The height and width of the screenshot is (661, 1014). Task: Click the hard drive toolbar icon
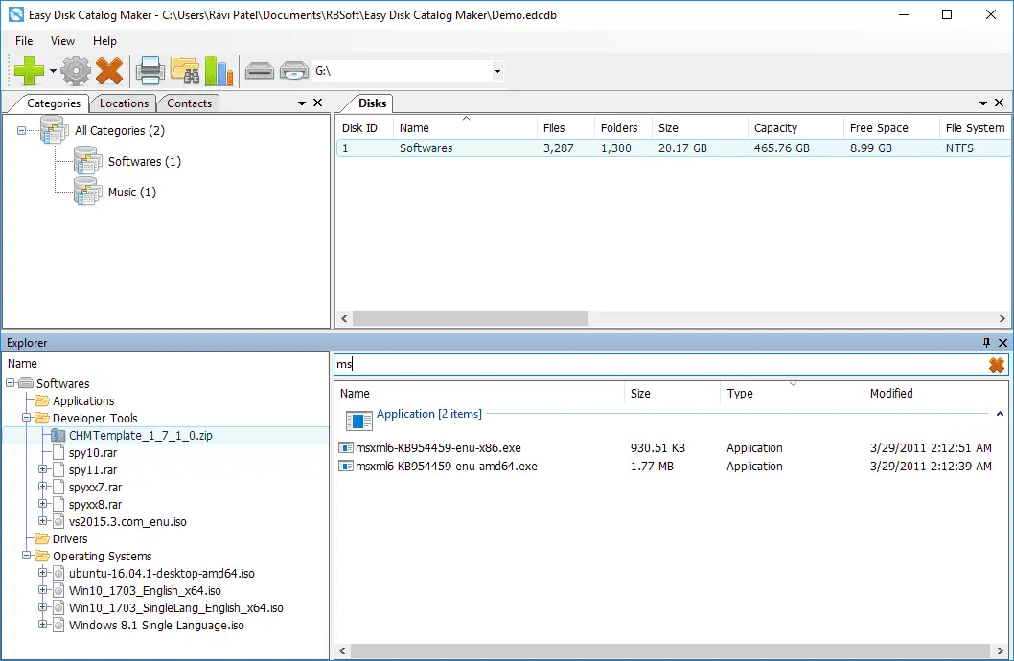[260, 71]
